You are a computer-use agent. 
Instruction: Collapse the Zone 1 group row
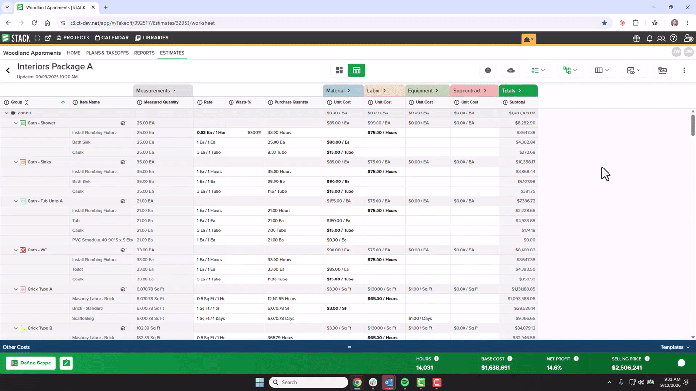[x=6, y=113]
